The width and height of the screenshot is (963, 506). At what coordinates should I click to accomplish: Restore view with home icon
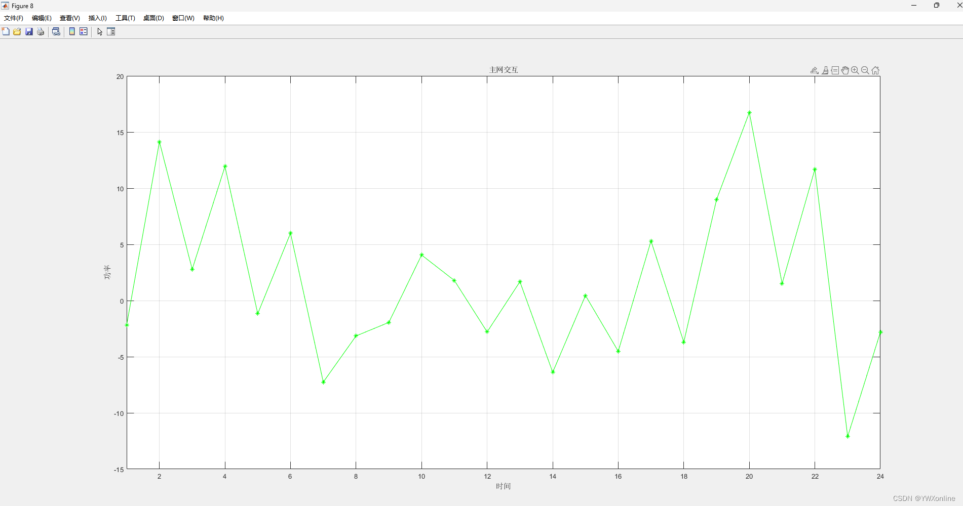pos(875,70)
